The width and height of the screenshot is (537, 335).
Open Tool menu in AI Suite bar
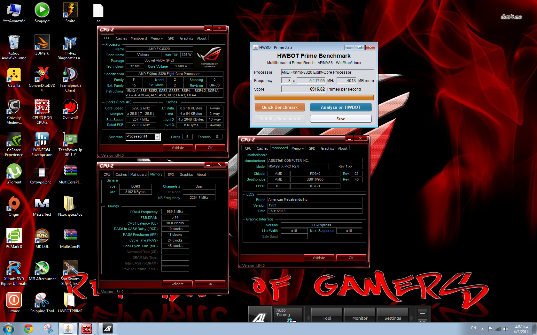327,315
